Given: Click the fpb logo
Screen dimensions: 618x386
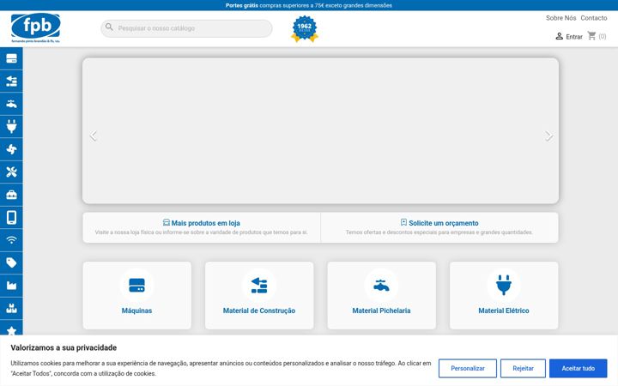Looking at the screenshot, I should click(x=35, y=28).
